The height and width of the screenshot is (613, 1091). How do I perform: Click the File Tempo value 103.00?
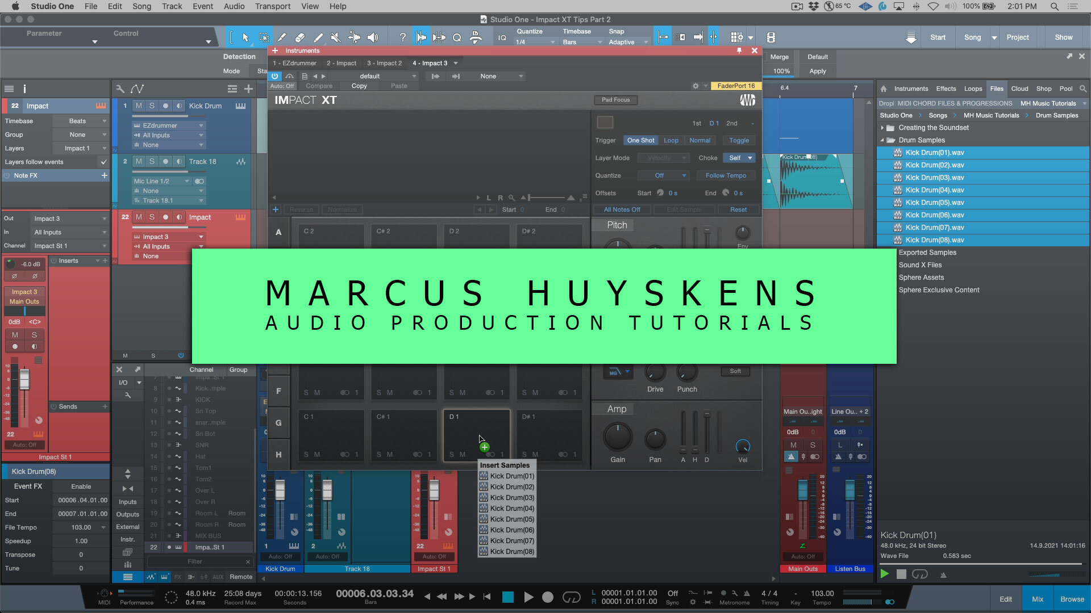click(81, 527)
